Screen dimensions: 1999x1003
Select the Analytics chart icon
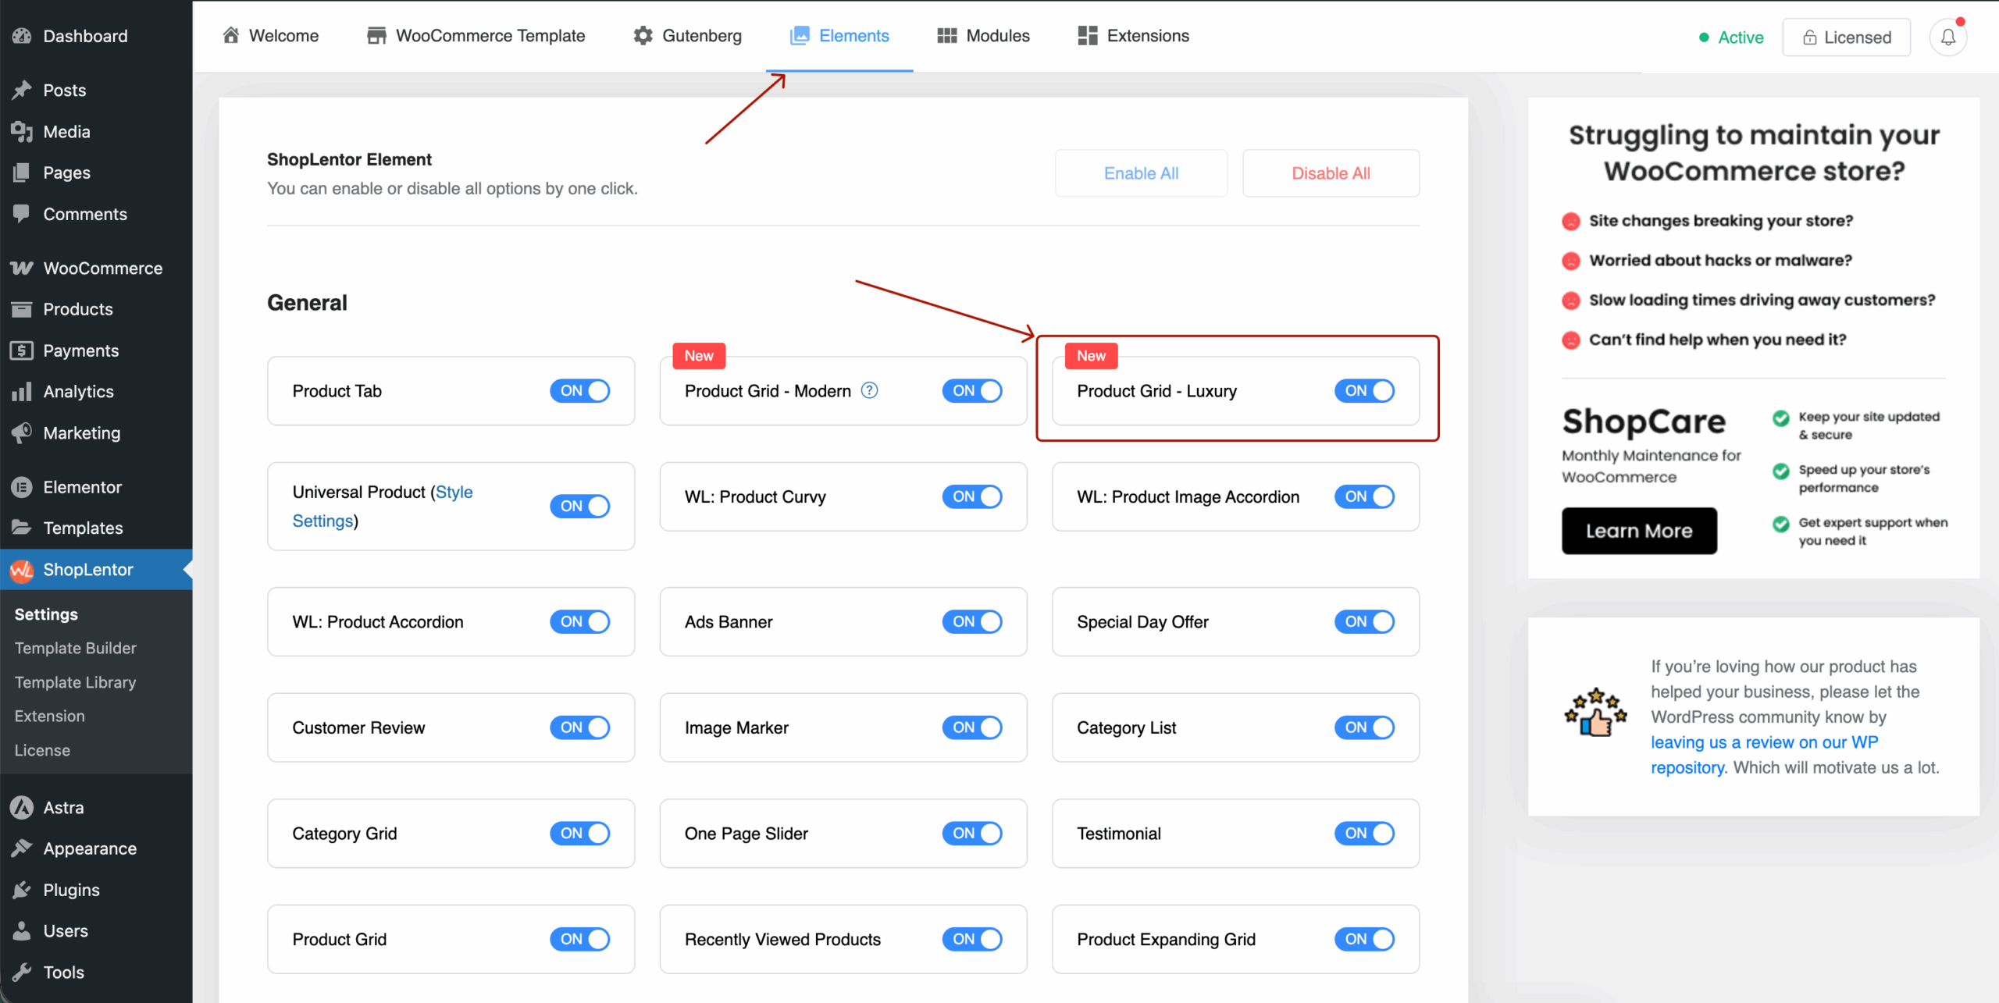(x=21, y=391)
